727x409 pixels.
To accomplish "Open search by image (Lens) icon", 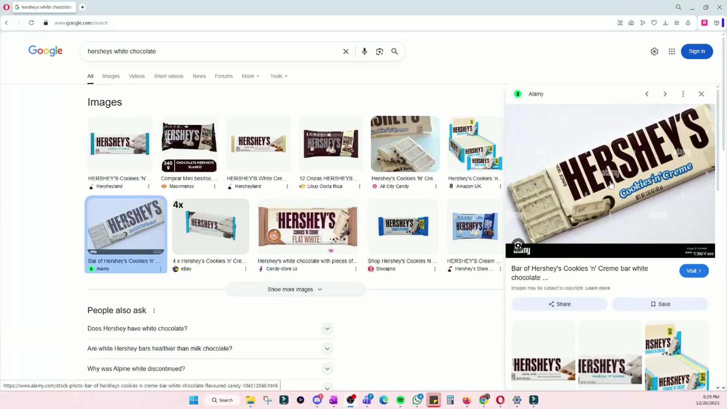I will tap(379, 52).
